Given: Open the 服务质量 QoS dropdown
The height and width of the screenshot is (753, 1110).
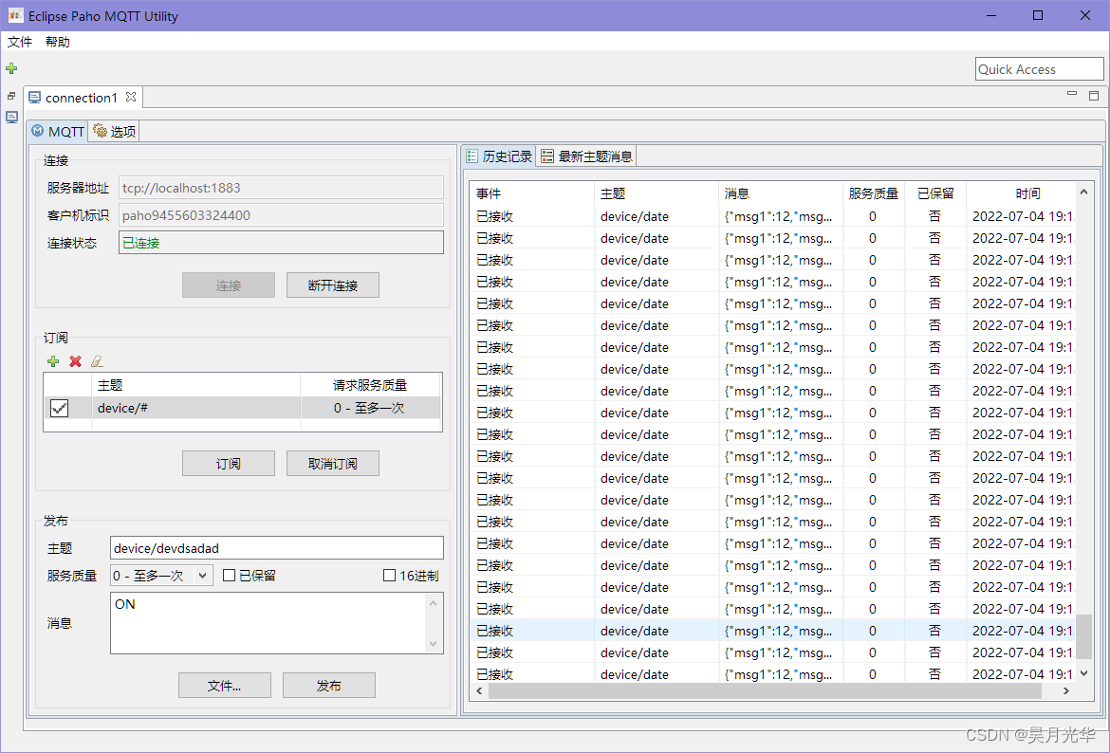Looking at the screenshot, I should [161, 576].
